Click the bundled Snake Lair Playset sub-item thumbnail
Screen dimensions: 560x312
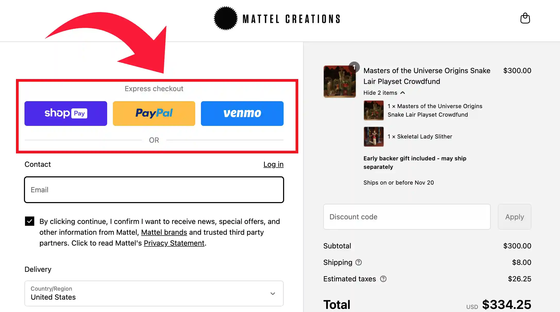click(x=374, y=110)
